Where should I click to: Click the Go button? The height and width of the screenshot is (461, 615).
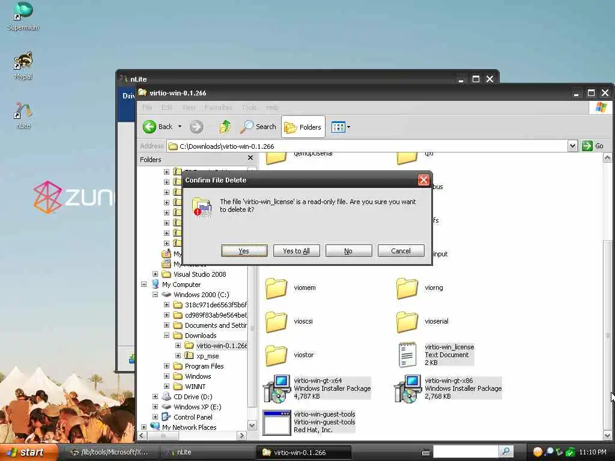click(x=593, y=146)
